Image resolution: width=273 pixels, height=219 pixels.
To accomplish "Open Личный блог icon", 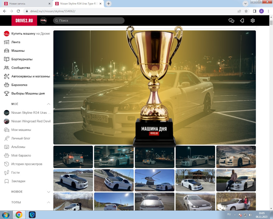I will 7,138.
